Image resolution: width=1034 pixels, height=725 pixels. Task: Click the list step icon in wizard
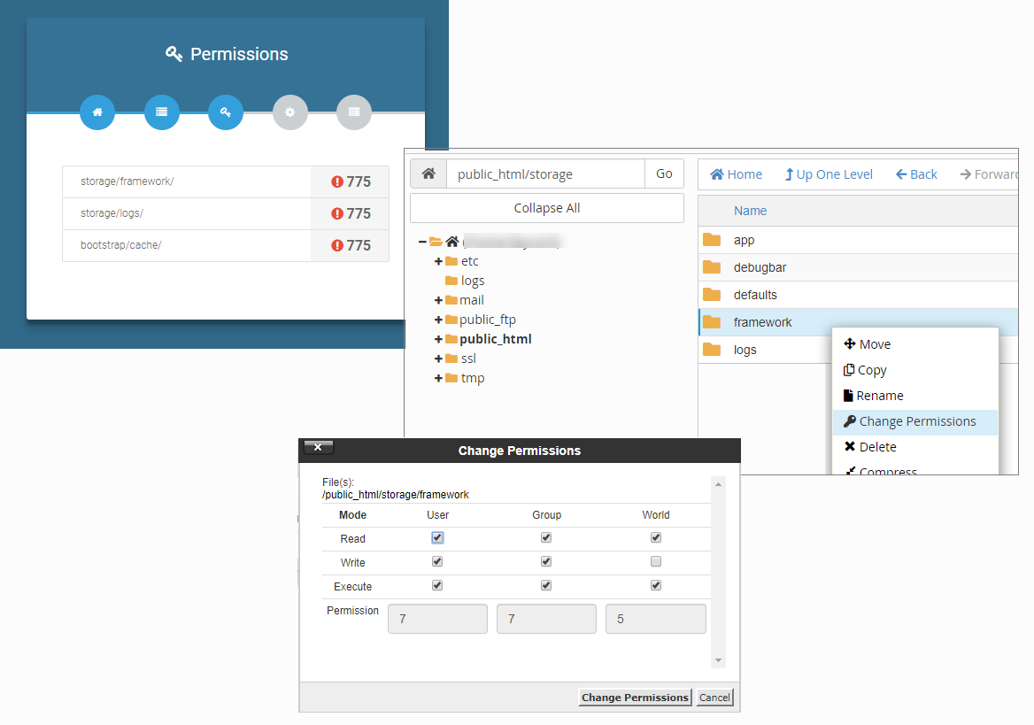(x=161, y=112)
